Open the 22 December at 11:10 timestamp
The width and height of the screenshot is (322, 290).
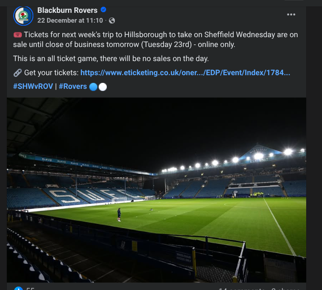(70, 21)
